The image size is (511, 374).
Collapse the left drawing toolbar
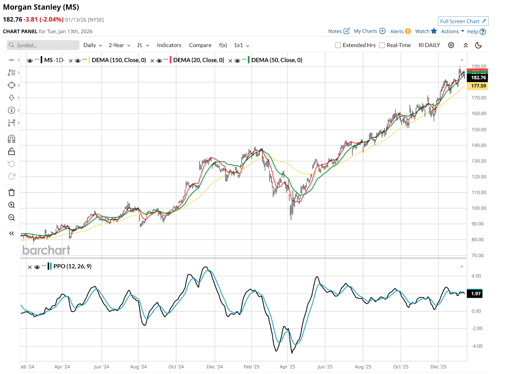click(x=11, y=234)
